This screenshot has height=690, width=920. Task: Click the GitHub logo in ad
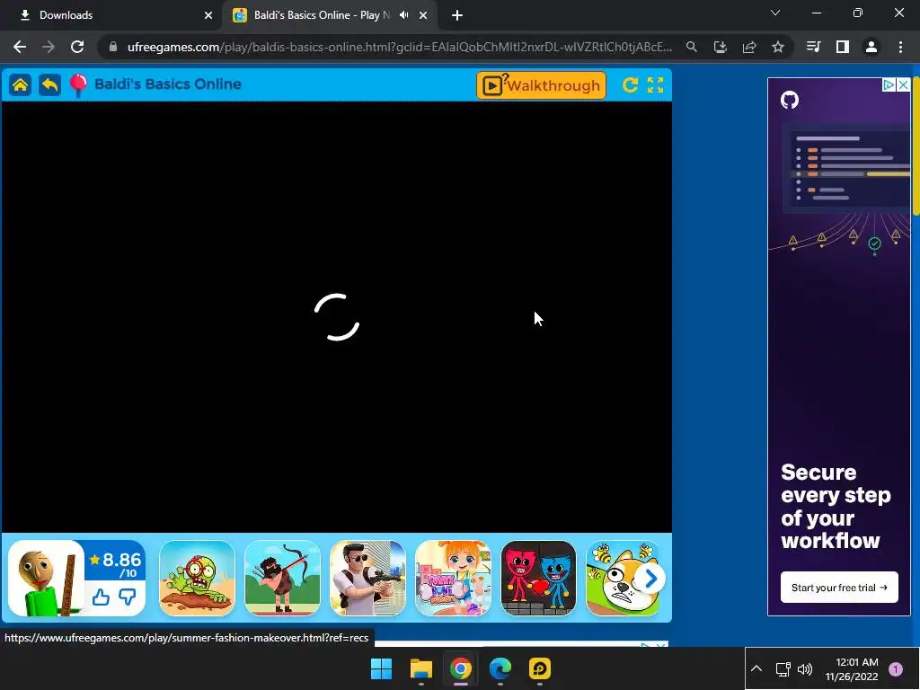(790, 100)
